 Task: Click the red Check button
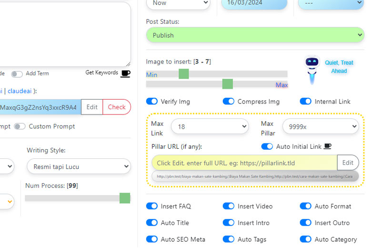[117, 107]
